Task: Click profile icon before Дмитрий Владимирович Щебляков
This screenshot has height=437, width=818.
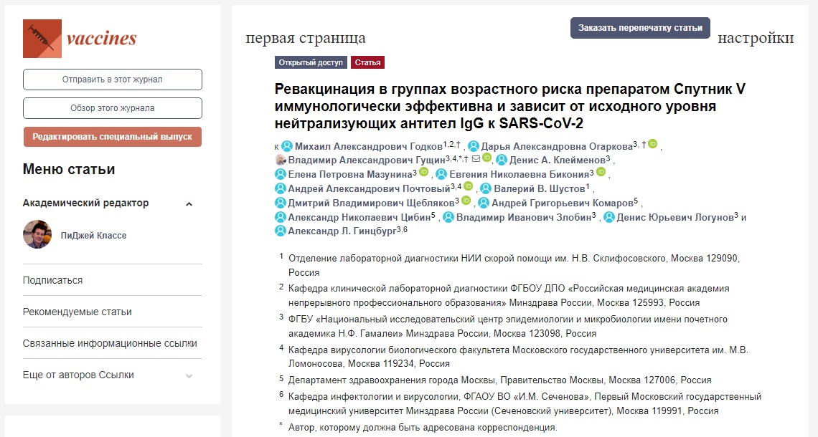Action: [x=281, y=203]
